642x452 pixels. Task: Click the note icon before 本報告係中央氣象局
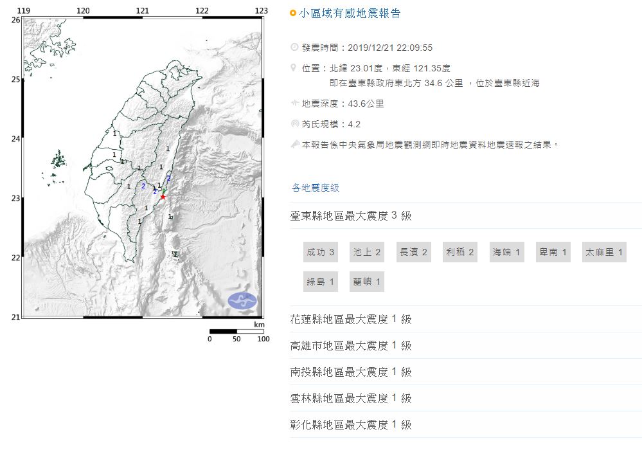(x=294, y=145)
